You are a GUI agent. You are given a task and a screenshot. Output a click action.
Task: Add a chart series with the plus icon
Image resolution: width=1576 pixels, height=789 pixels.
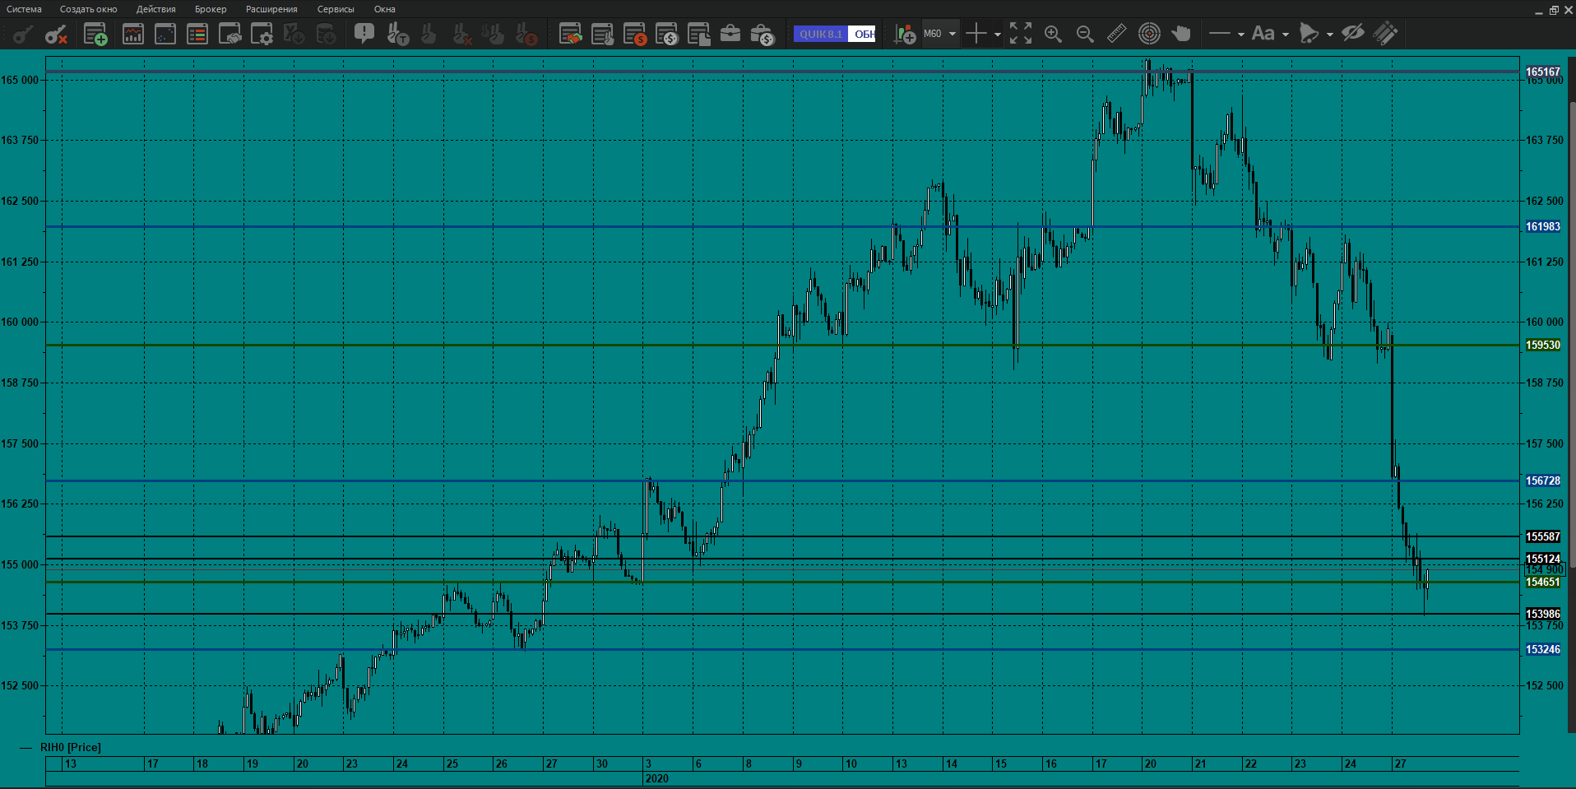coord(905,34)
